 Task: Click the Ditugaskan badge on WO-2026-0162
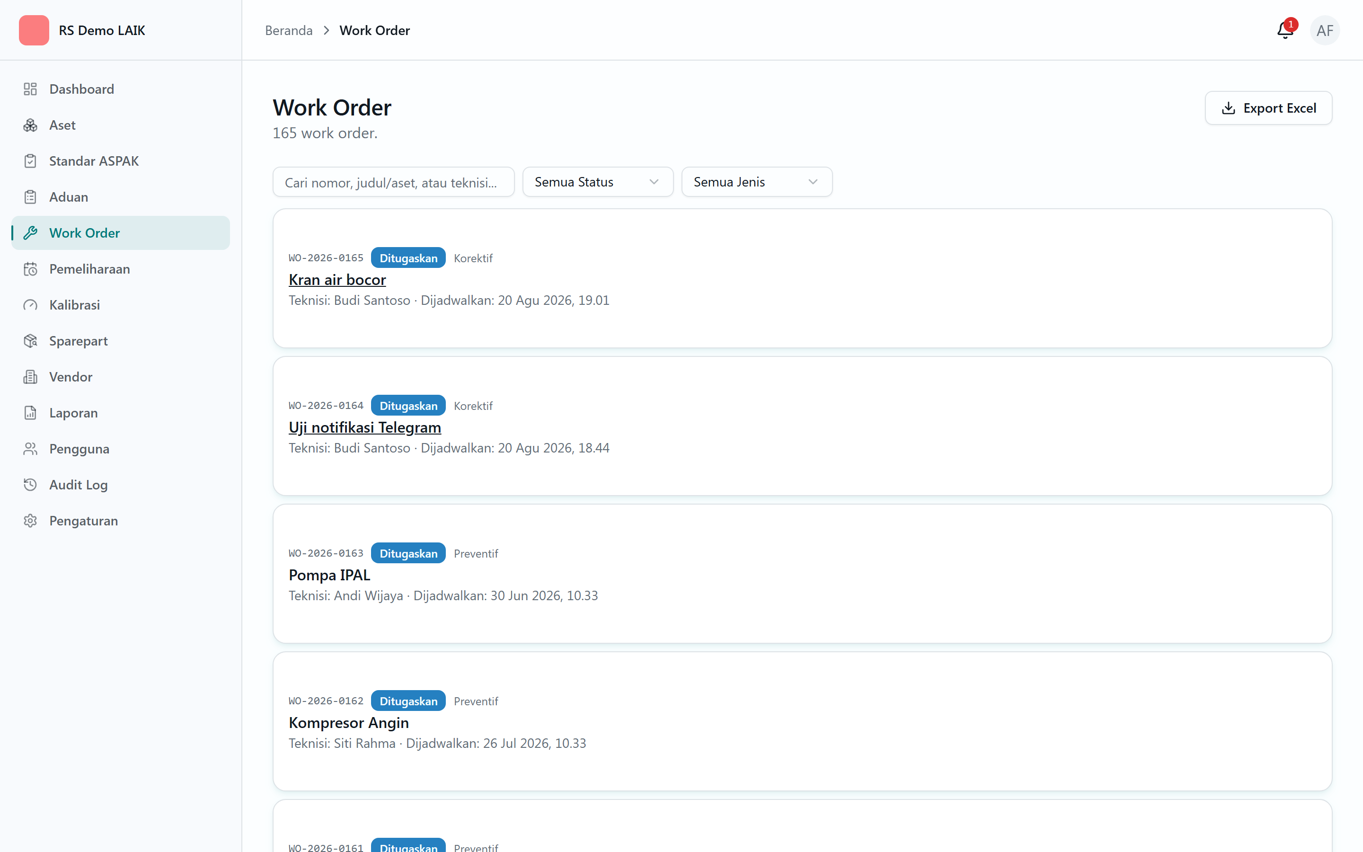[408, 701]
